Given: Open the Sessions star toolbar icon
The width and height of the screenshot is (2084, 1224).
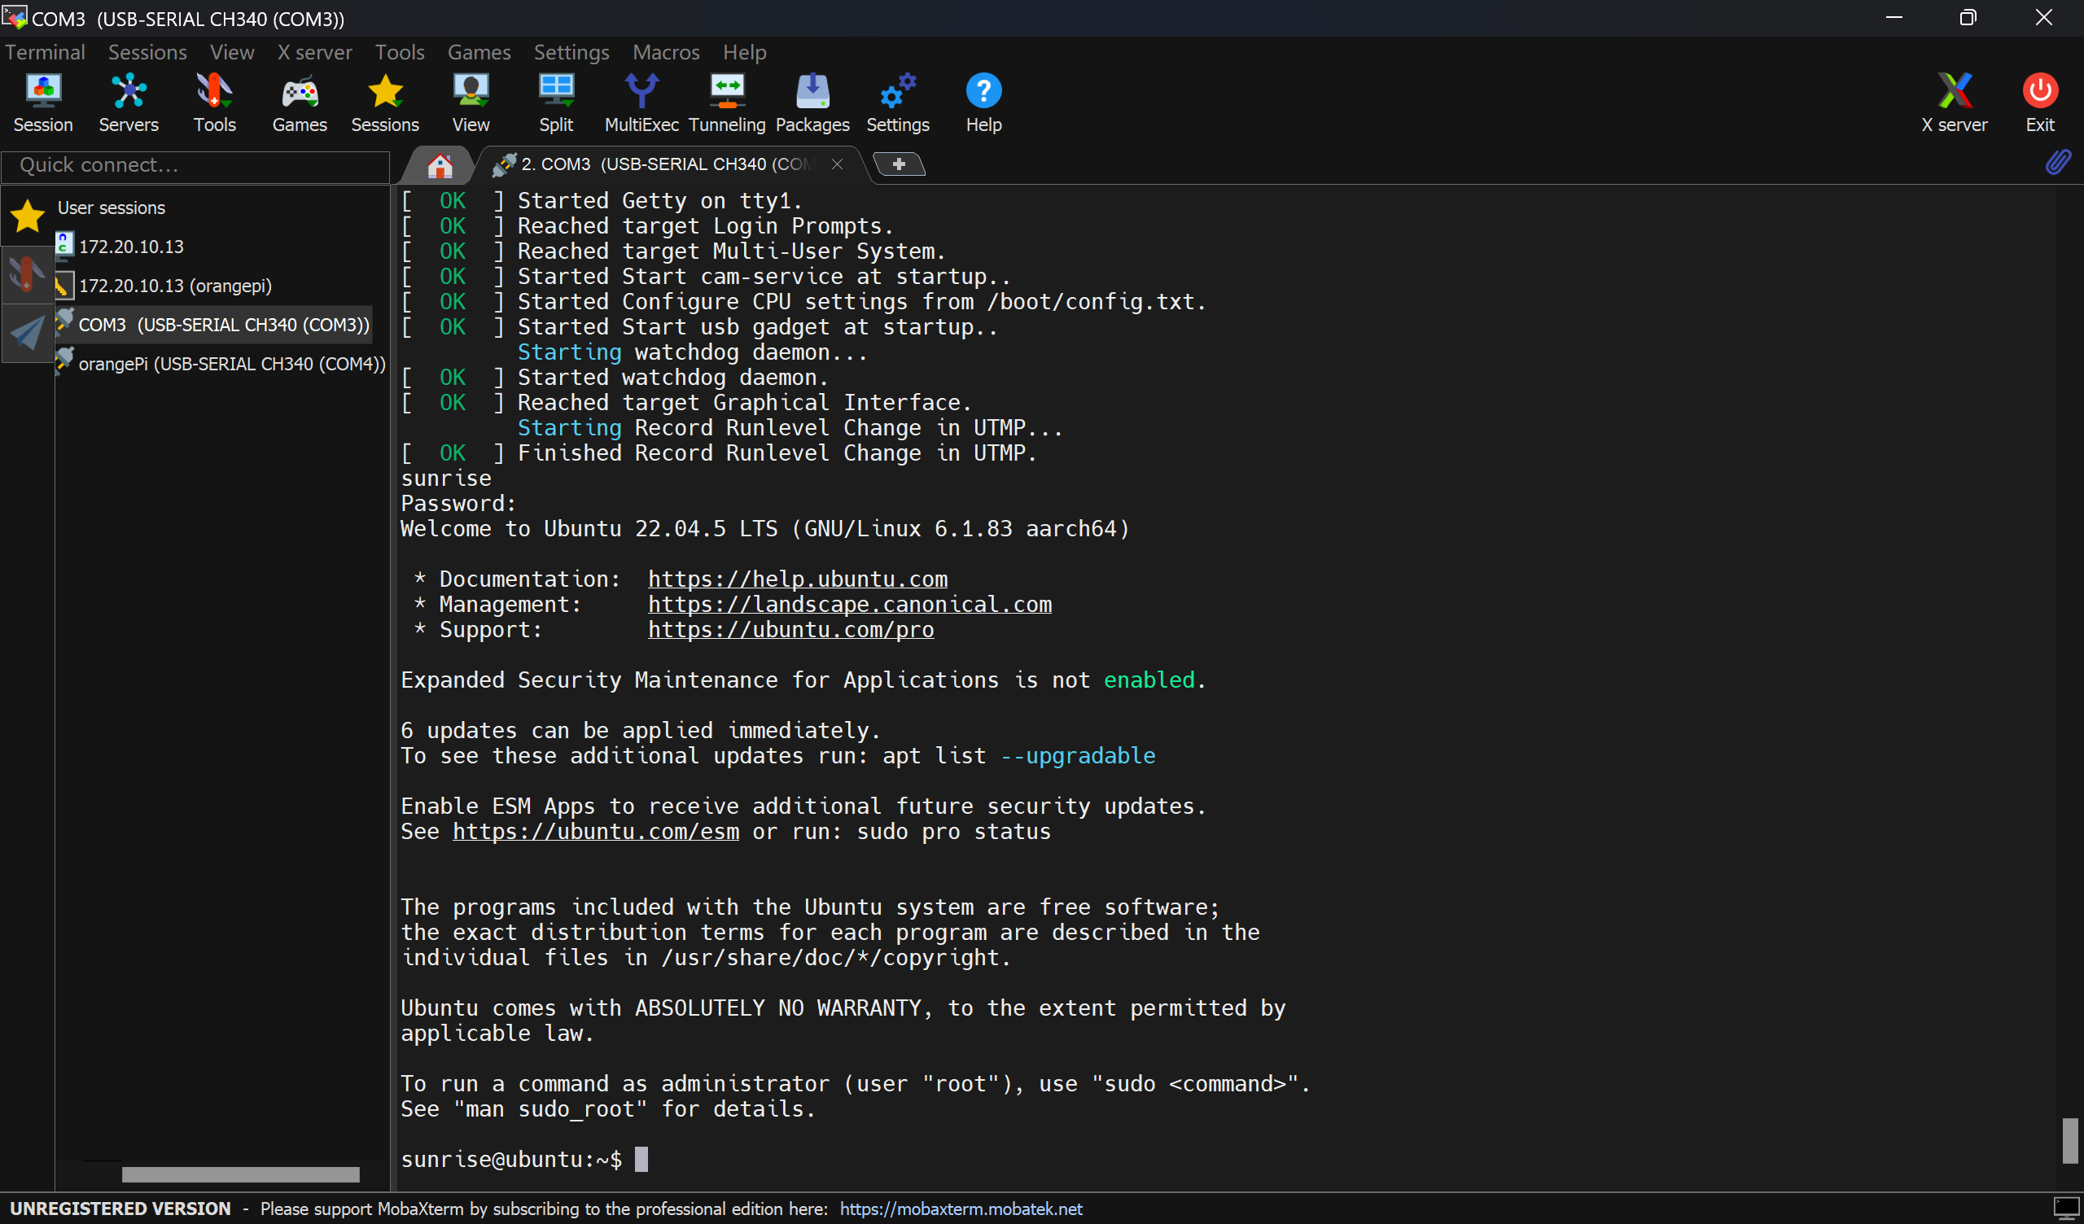Looking at the screenshot, I should [x=384, y=103].
